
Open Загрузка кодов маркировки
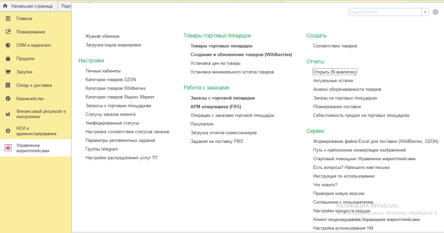tap(113, 45)
